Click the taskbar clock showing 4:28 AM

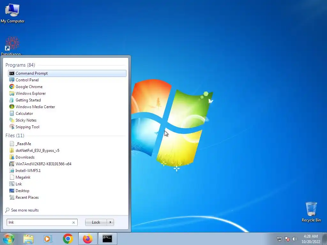(x=311, y=239)
